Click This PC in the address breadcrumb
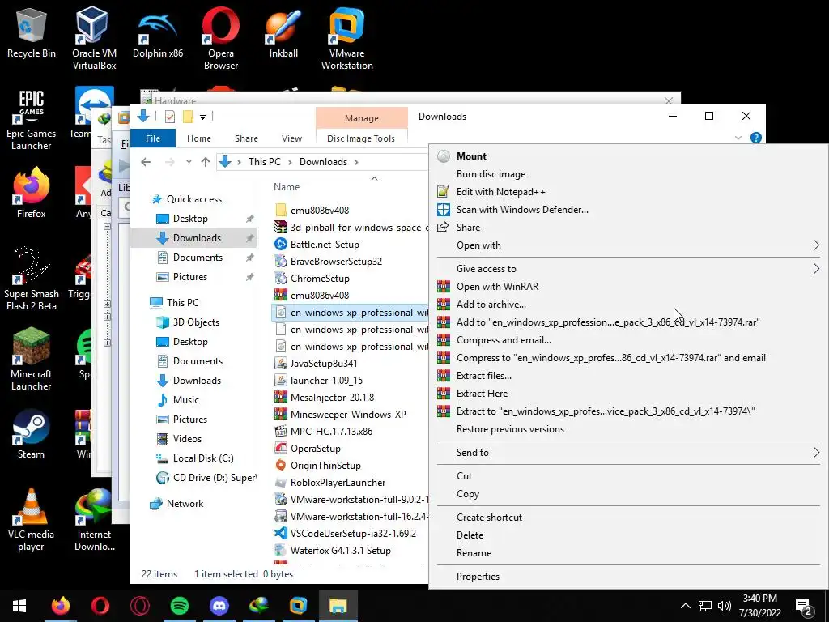Image resolution: width=829 pixels, height=622 pixels. click(x=265, y=162)
